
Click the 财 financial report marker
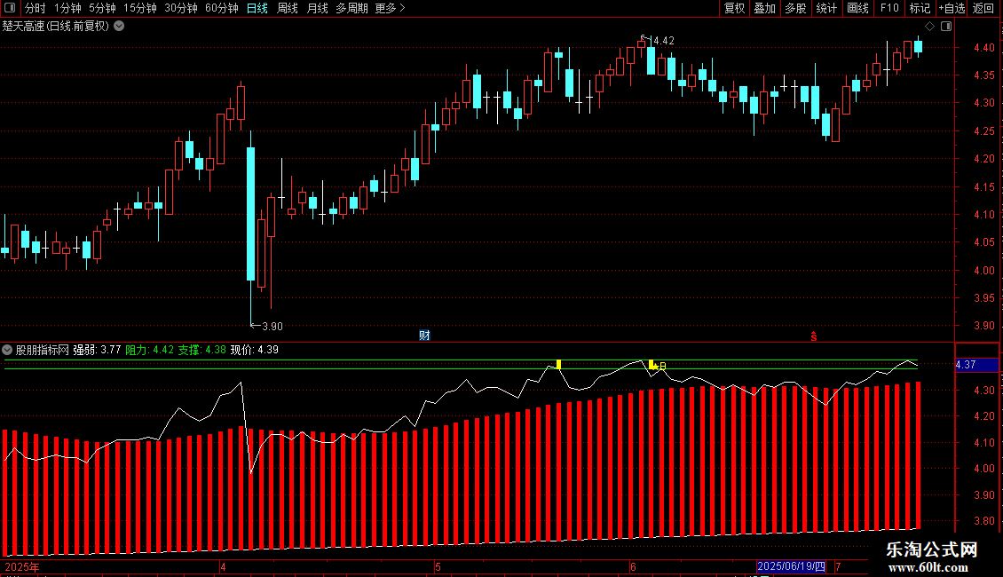(x=425, y=336)
